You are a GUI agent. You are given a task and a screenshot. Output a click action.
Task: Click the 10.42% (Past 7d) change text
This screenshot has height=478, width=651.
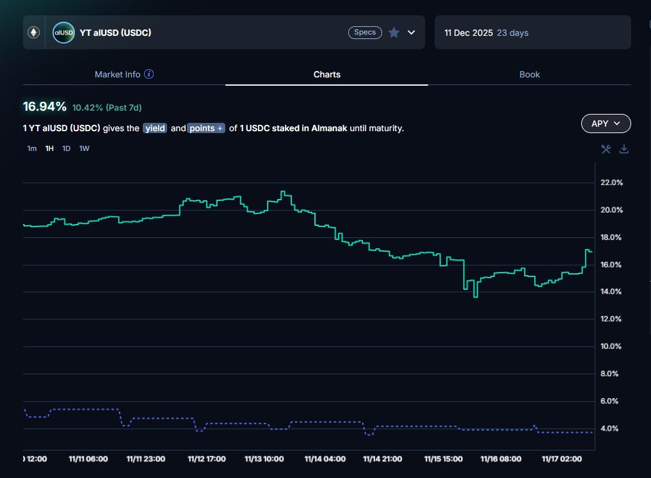[107, 108]
